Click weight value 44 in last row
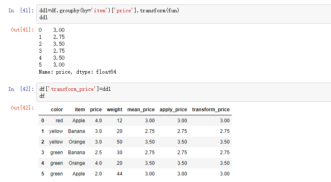The height and width of the screenshot is (182, 331). 120,174
